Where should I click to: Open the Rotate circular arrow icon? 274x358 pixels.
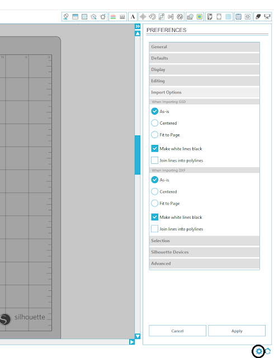point(152,17)
